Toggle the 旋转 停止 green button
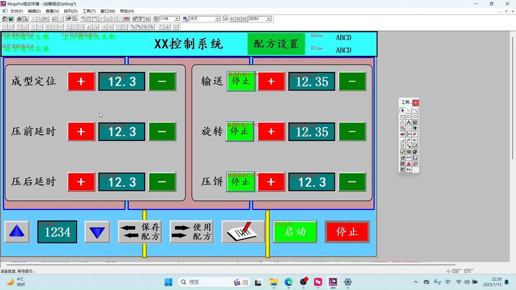The image size is (516, 290). pyautogui.click(x=240, y=132)
